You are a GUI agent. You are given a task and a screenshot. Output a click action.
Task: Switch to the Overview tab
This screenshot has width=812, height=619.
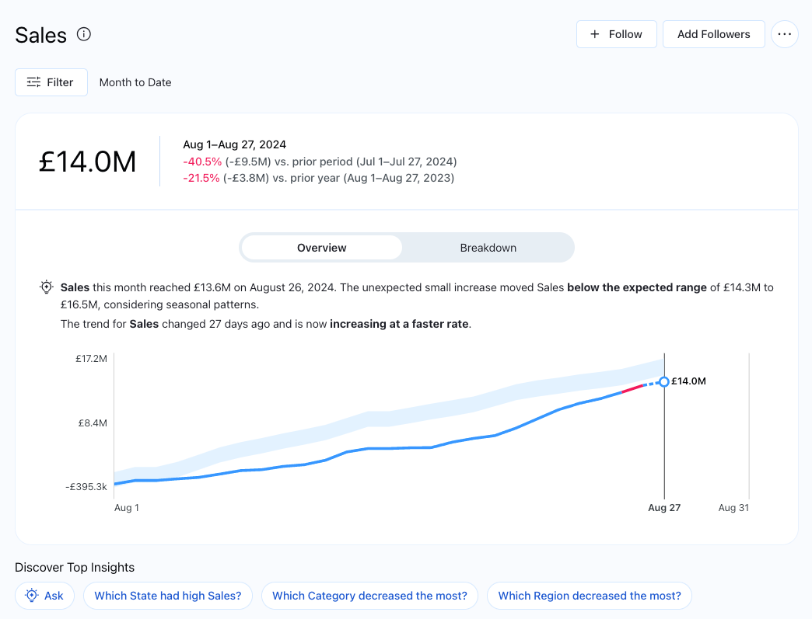[x=321, y=248]
